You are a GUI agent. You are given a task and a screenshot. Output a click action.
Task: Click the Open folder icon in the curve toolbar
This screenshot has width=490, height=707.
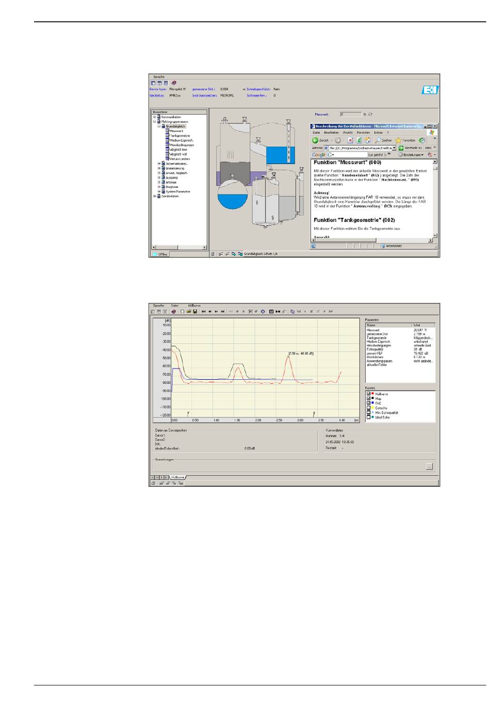189,312
